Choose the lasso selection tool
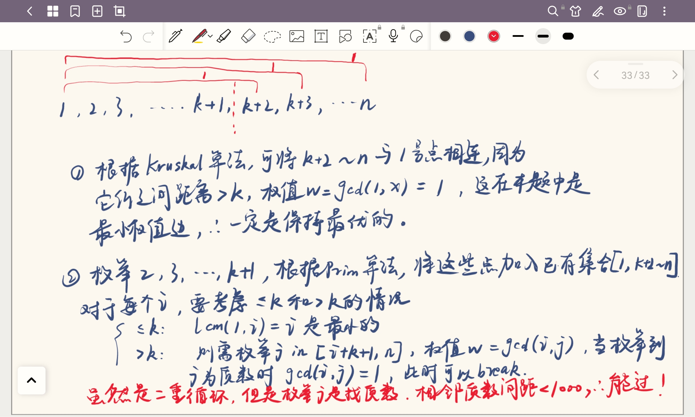695x417 pixels. pos(272,36)
